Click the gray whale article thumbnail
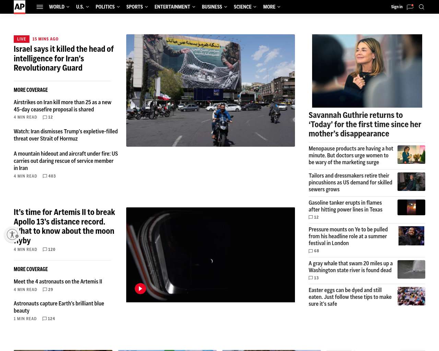This screenshot has height=351, width=439. click(x=411, y=269)
